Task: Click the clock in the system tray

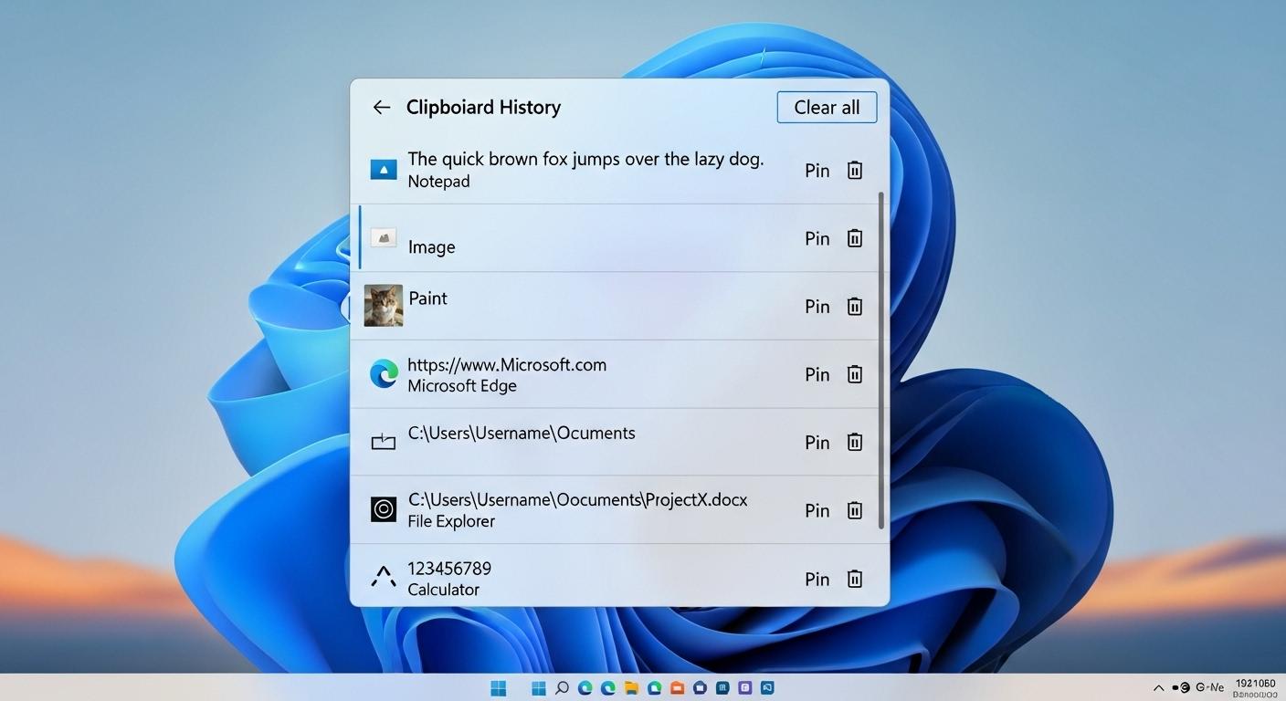Action: [1255, 687]
